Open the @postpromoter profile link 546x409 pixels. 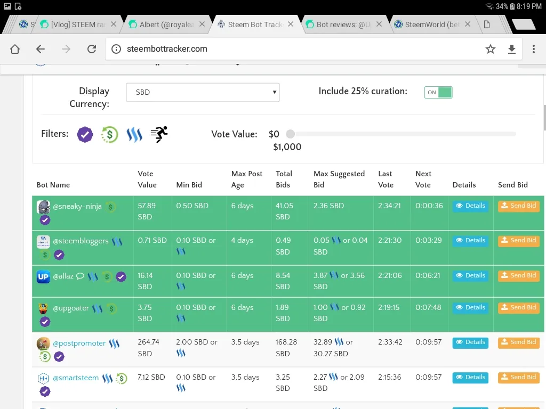coord(79,343)
